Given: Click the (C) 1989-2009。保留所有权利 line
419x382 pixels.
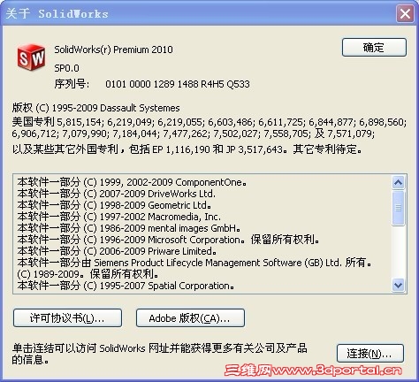Looking at the screenshot, I should pyautogui.click(x=88, y=274).
